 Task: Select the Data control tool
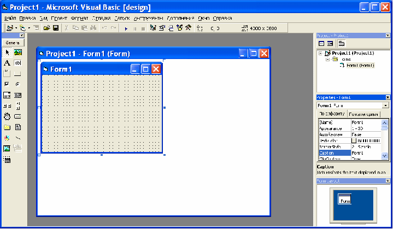coord(18,149)
